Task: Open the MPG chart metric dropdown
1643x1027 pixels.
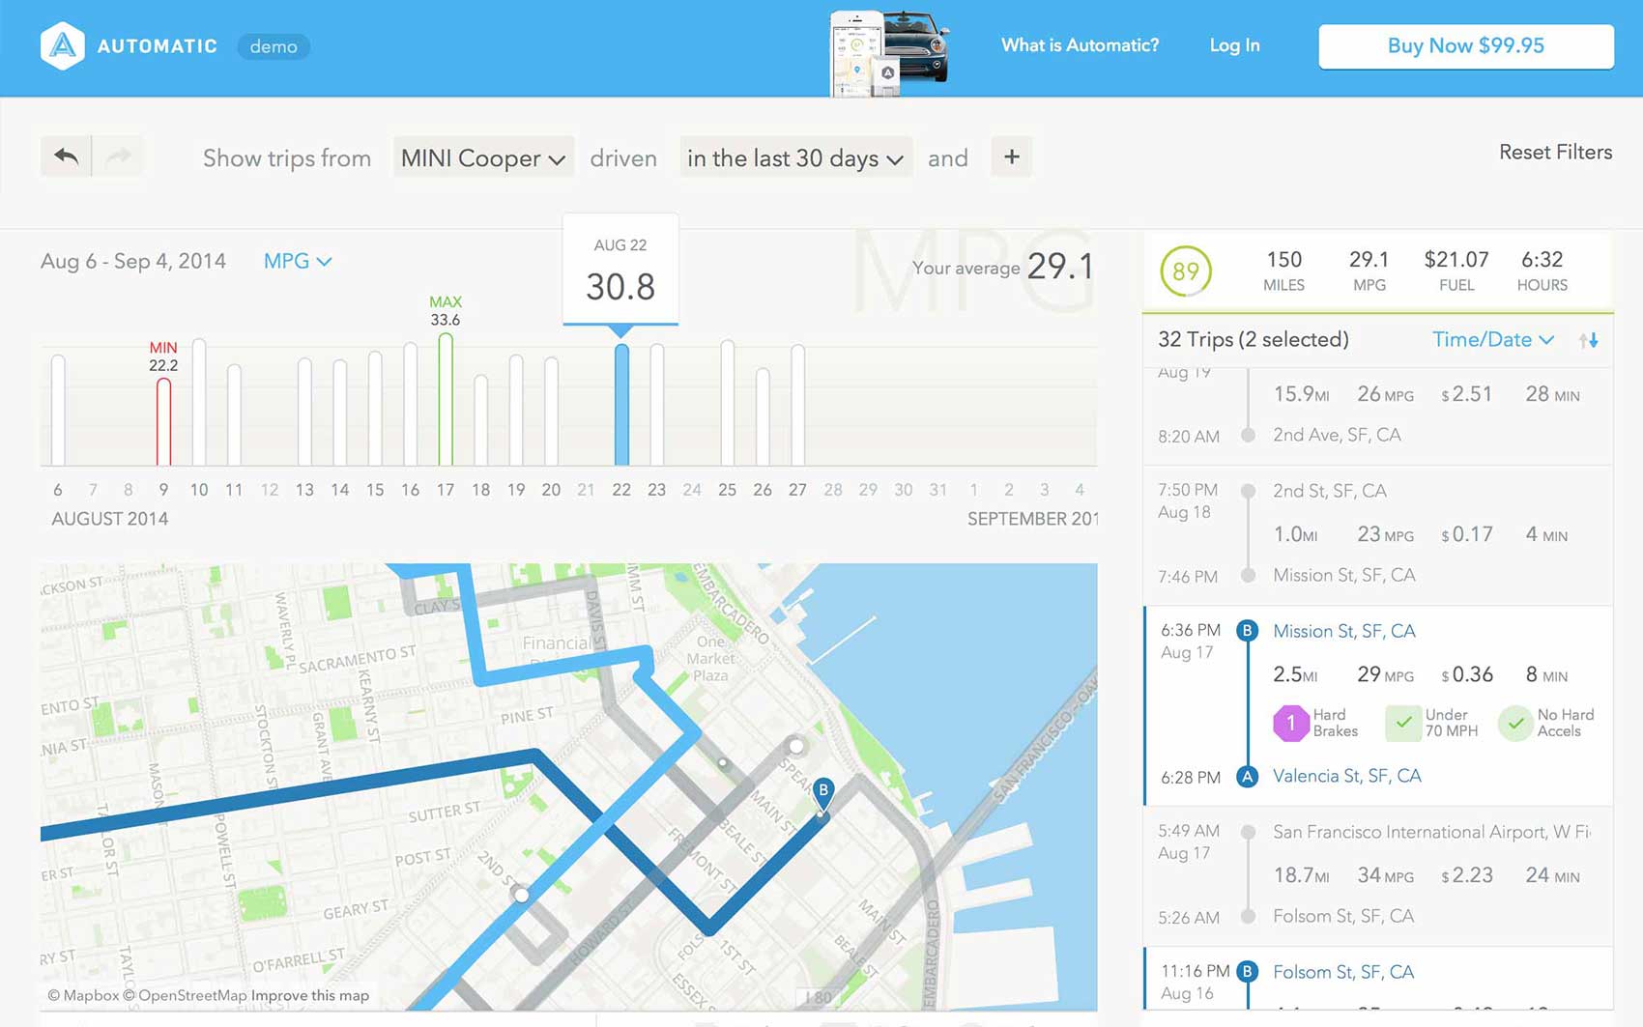Action: coord(297,262)
